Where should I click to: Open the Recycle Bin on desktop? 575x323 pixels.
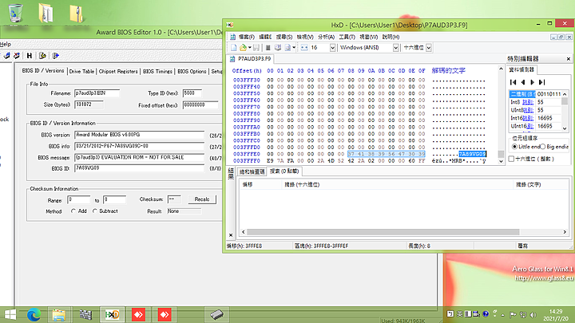tap(15, 14)
